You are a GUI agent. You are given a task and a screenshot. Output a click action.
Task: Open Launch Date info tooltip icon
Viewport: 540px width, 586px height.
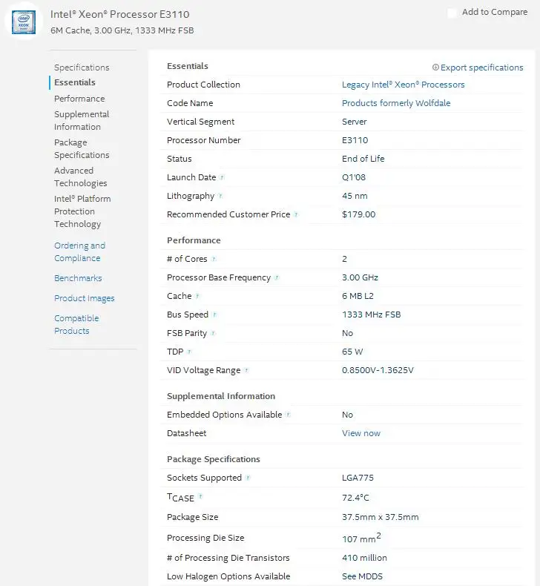pos(222,177)
